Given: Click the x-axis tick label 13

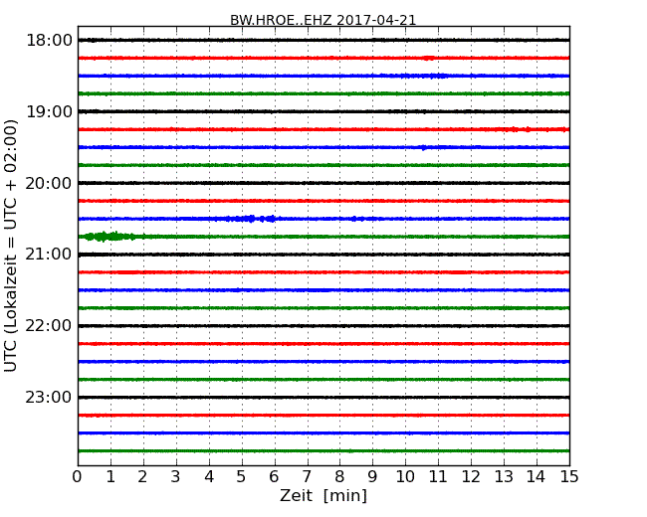Looking at the screenshot, I should point(504,477).
